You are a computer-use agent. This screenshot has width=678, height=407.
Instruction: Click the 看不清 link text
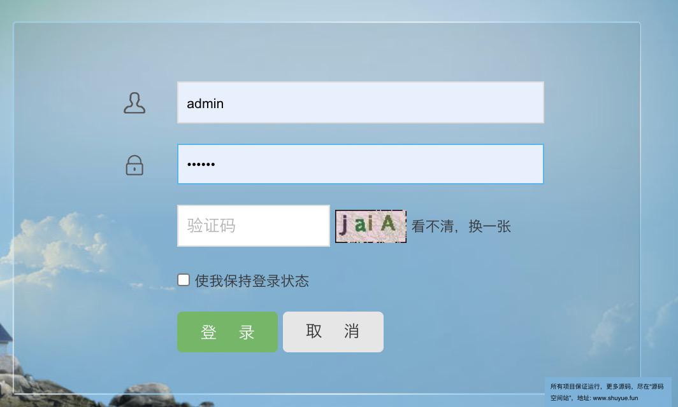pyautogui.click(x=433, y=226)
